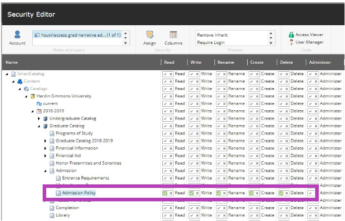Allow Read on the Admission Policy row

click(x=165, y=193)
